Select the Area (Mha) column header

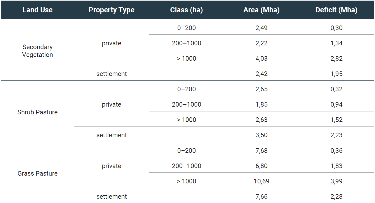click(262, 10)
